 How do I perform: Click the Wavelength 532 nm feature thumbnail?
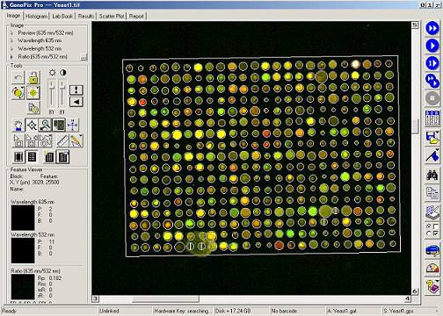(x=23, y=250)
